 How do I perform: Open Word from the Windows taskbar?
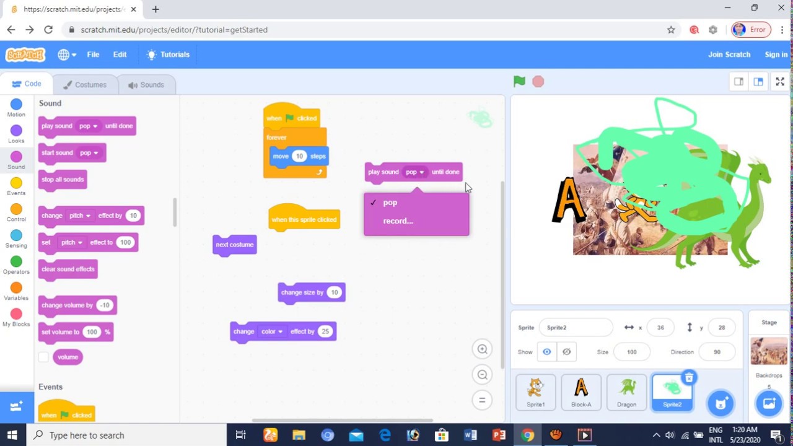point(470,435)
